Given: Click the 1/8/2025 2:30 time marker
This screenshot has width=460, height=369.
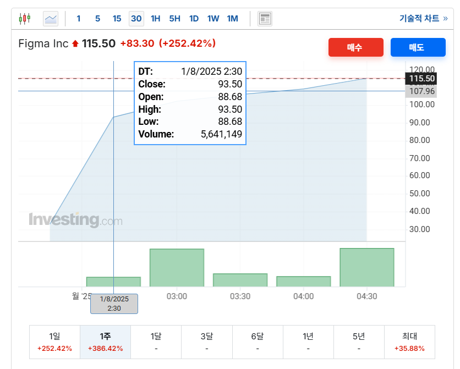Looking at the screenshot, I should (114, 304).
